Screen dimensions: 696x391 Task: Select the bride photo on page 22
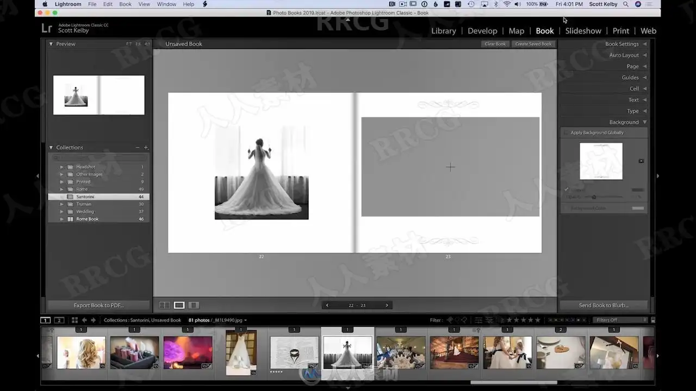coord(262,173)
